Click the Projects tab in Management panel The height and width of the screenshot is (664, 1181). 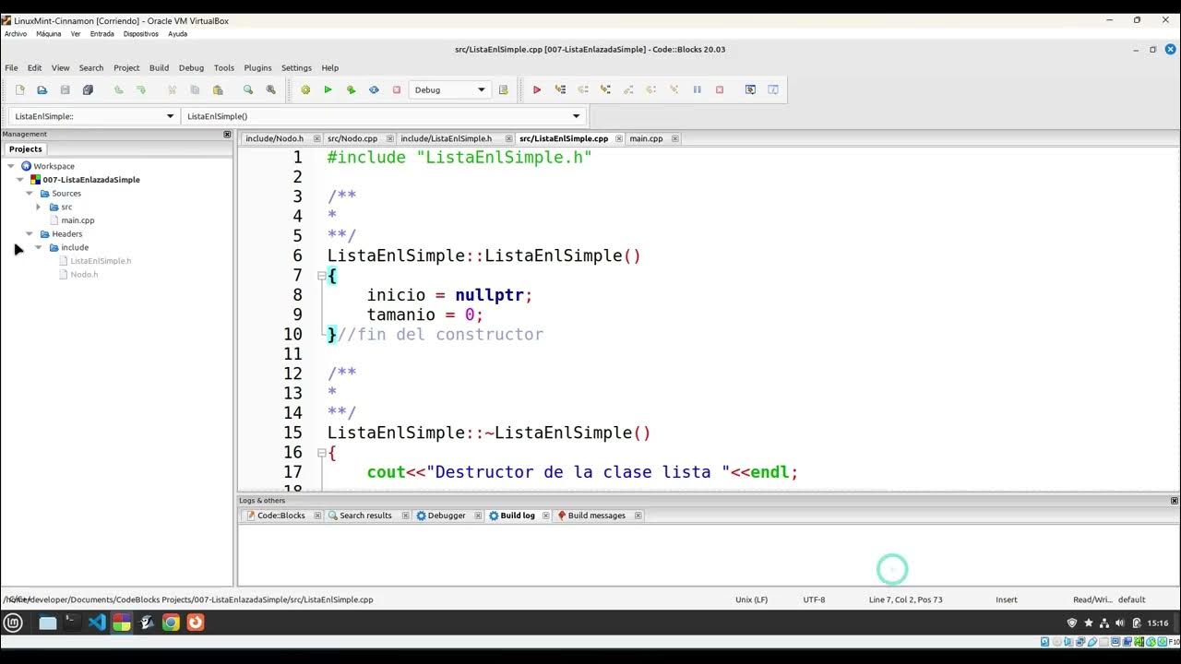tap(25, 149)
